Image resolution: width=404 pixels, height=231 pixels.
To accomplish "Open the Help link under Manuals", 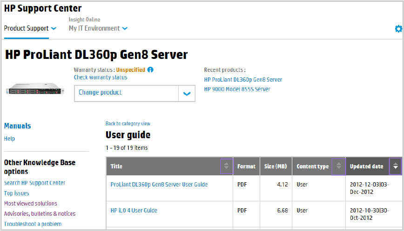I will [9, 139].
